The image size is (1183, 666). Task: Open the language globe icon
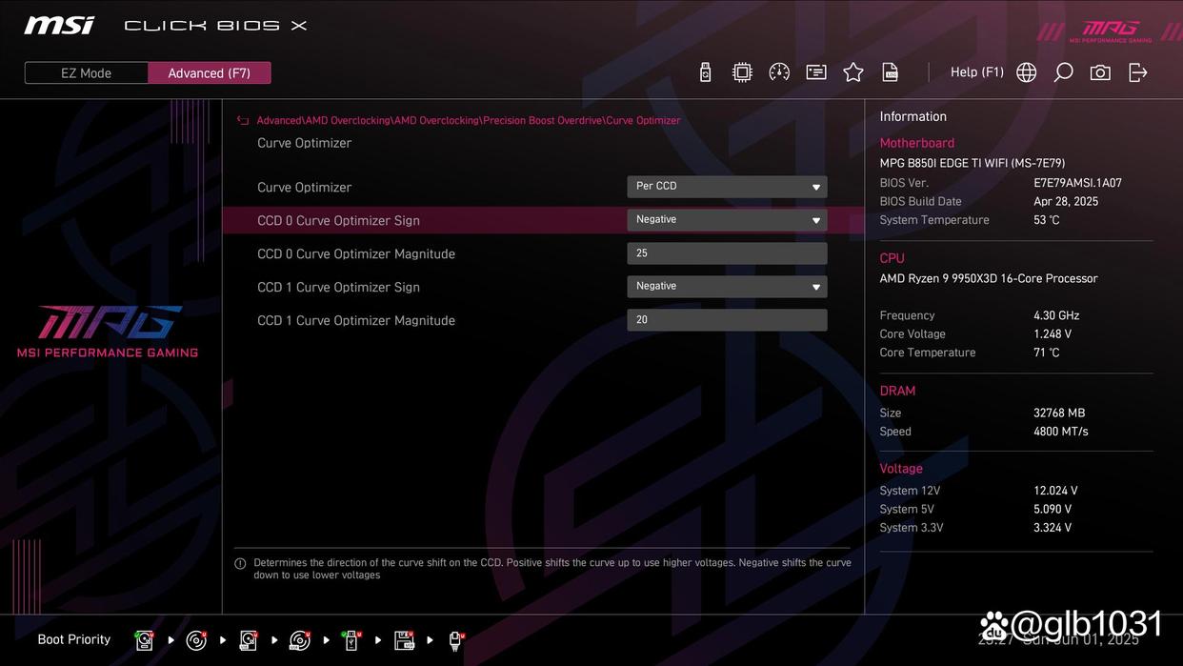tap(1027, 72)
